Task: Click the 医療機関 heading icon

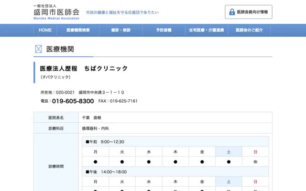Action: click(39, 49)
